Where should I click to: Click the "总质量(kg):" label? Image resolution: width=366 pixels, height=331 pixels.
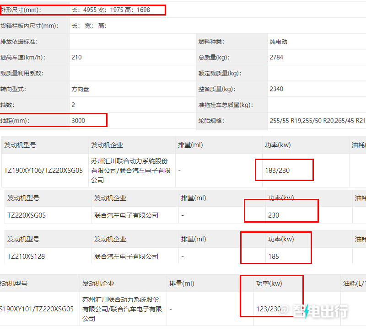pyautogui.click(x=214, y=58)
